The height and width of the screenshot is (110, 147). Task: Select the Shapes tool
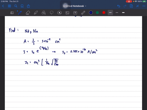click(x=43, y=13)
